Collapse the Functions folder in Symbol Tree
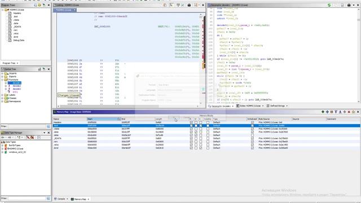The width and height of the screenshot is (361, 203). (x=2, y=80)
